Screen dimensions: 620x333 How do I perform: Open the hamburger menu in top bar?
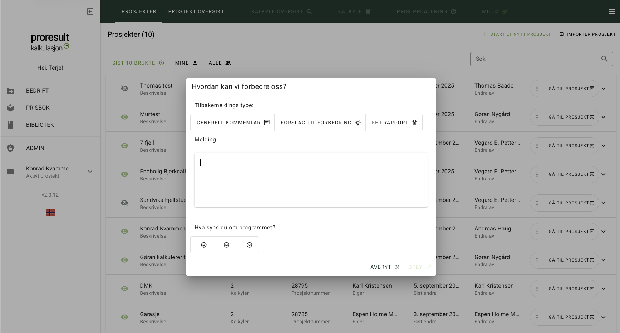611,11
